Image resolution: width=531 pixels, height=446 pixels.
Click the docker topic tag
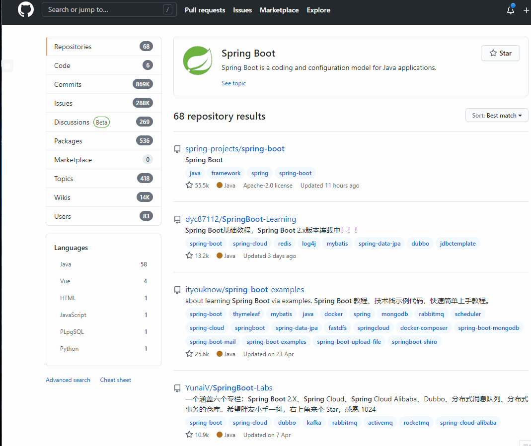coord(334,314)
